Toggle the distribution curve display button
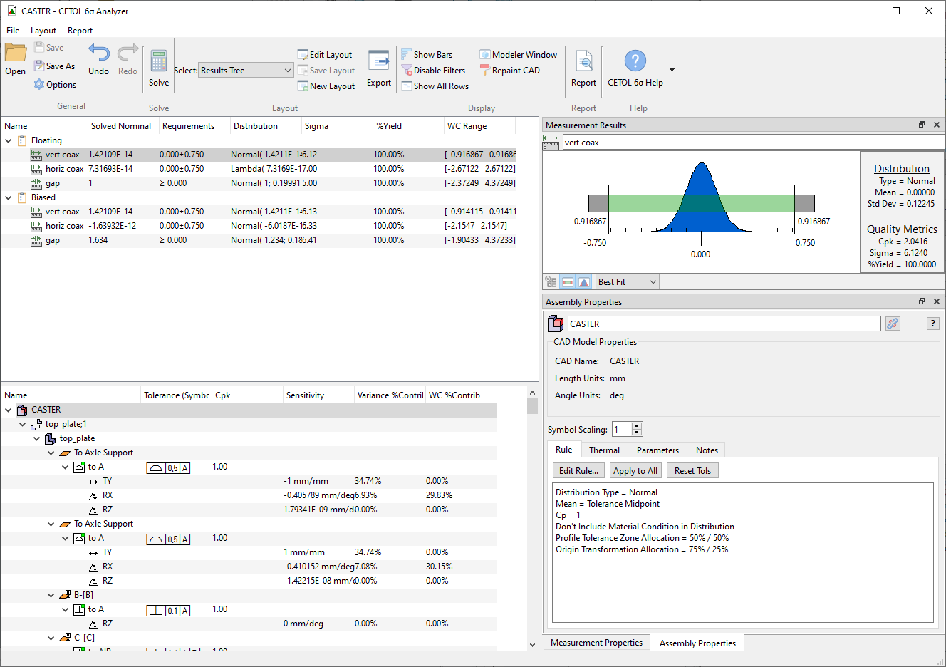This screenshot has width=946, height=667. click(x=584, y=282)
